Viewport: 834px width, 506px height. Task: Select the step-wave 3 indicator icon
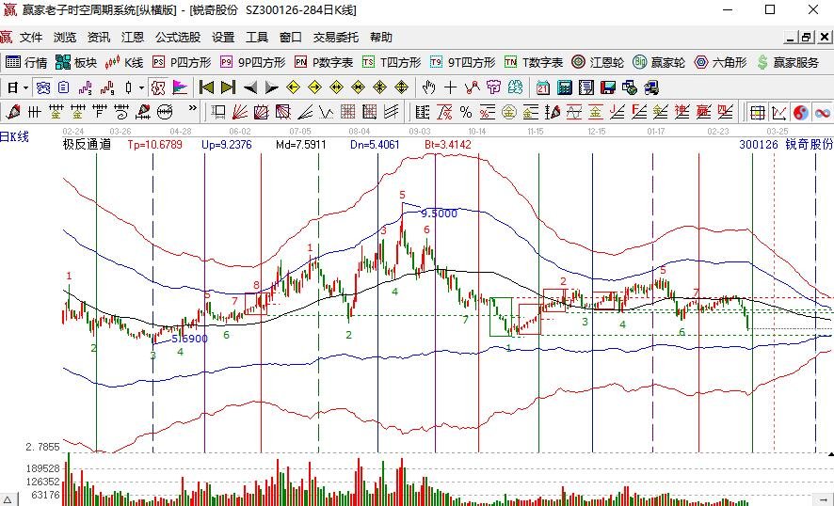(85, 87)
